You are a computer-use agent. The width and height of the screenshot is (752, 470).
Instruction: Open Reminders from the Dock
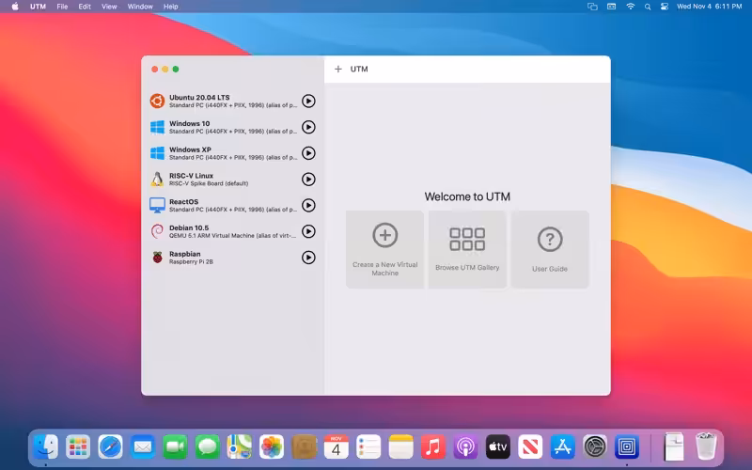click(368, 446)
